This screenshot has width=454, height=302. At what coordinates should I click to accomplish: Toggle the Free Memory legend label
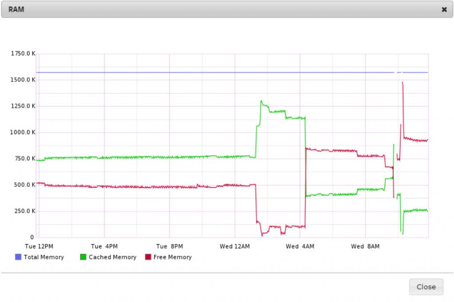[x=172, y=257]
